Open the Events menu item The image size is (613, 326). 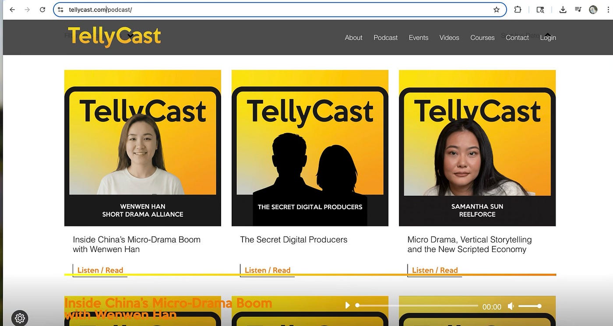[419, 38]
